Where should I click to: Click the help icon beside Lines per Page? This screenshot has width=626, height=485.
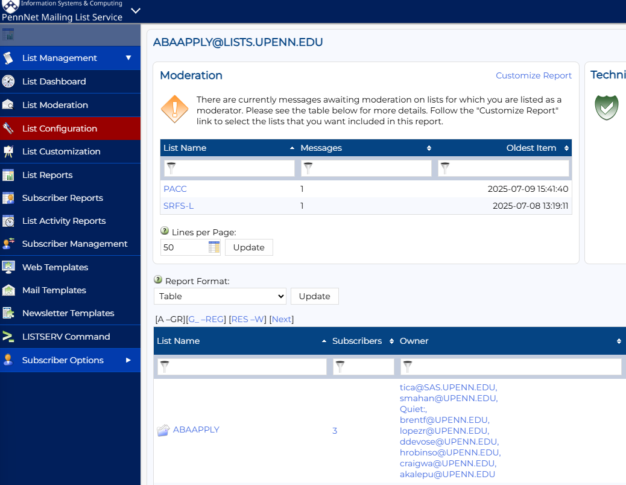pyautogui.click(x=165, y=230)
